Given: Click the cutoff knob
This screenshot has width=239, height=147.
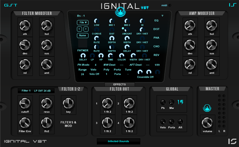Looking at the screenshot, I should 25,103.
